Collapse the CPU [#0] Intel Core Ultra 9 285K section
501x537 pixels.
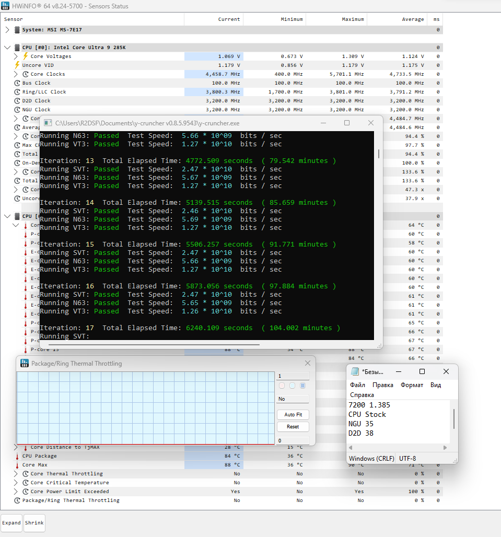click(7, 48)
